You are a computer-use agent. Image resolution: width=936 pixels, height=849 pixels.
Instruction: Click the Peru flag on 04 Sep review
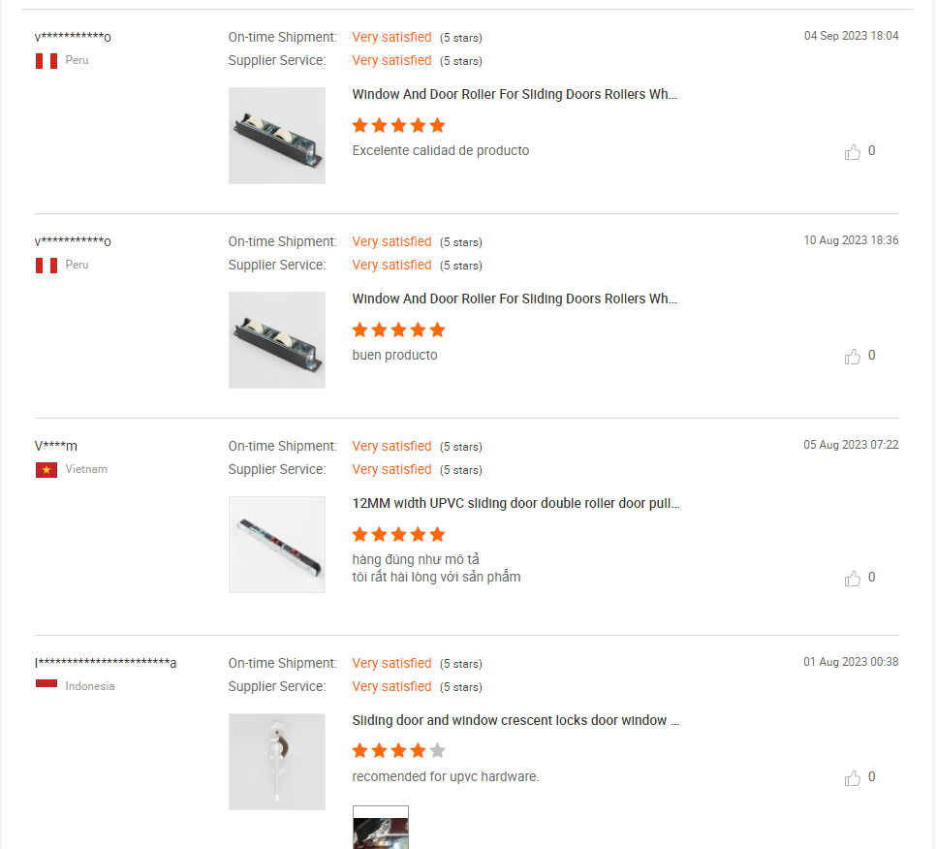click(x=47, y=61)
